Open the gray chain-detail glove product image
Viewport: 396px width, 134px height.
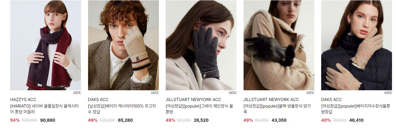[x=201, y=45]
